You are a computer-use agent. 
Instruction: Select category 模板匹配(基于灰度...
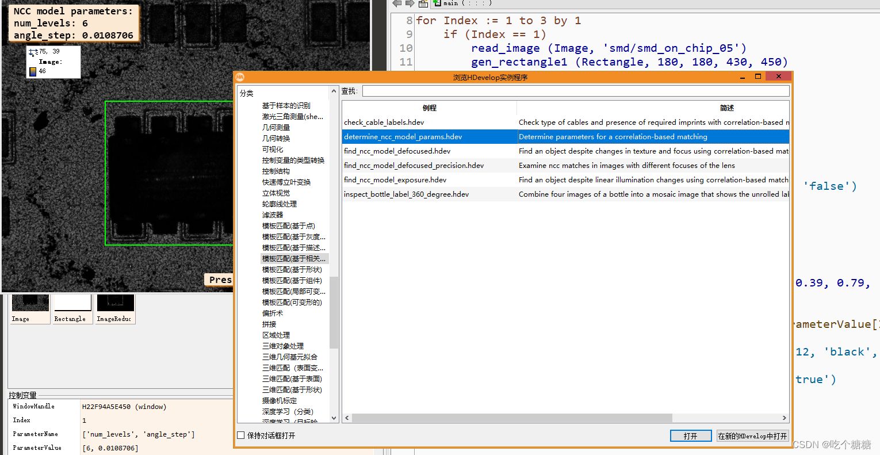point(294,236)
